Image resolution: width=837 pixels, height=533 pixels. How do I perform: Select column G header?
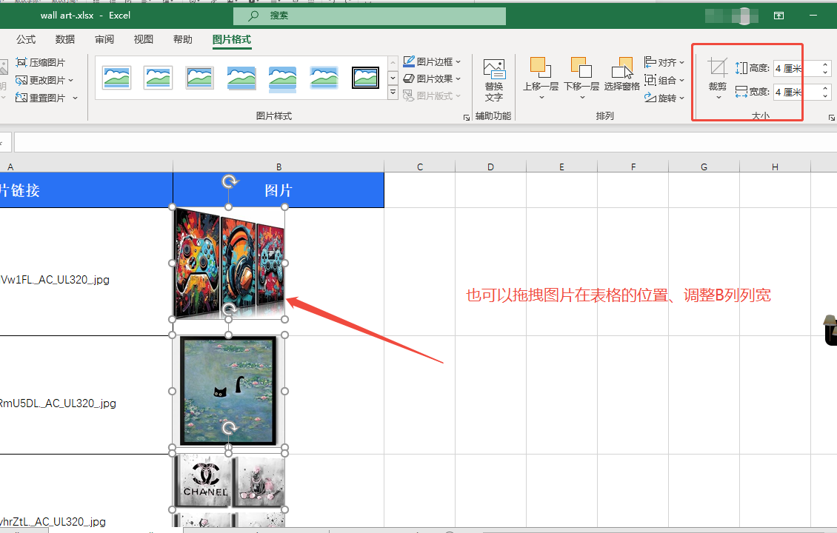(x=704, y=167)
